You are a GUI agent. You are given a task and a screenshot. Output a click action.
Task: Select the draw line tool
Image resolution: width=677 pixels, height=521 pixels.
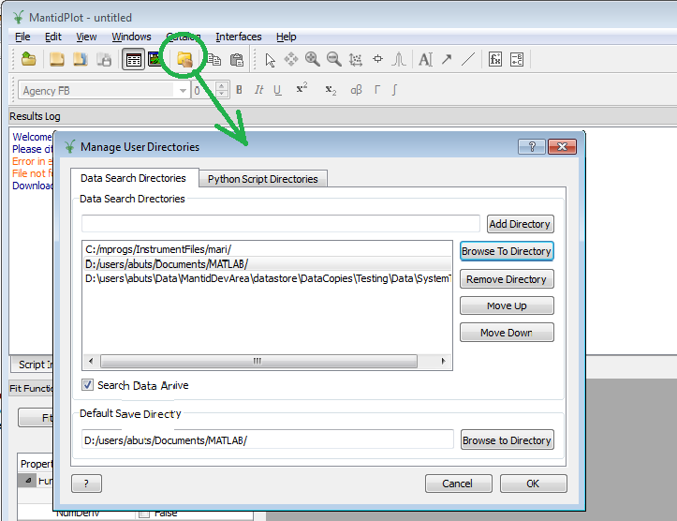tap(468, 59)
